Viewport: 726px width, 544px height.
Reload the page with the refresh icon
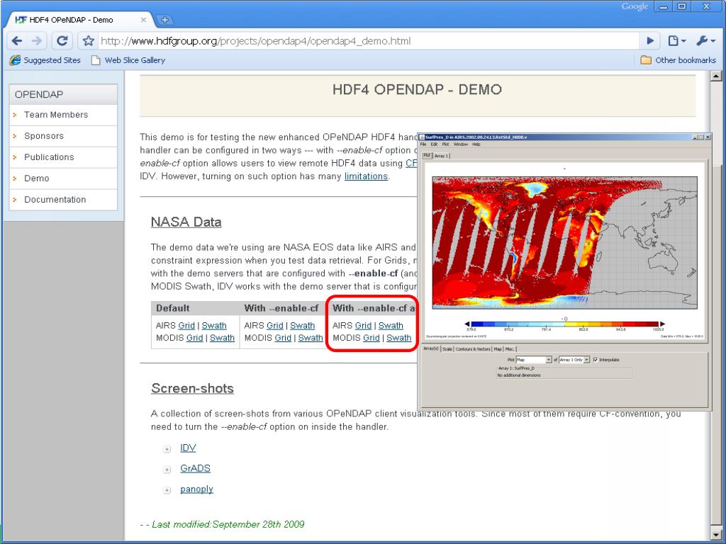[x=62, y=41]
